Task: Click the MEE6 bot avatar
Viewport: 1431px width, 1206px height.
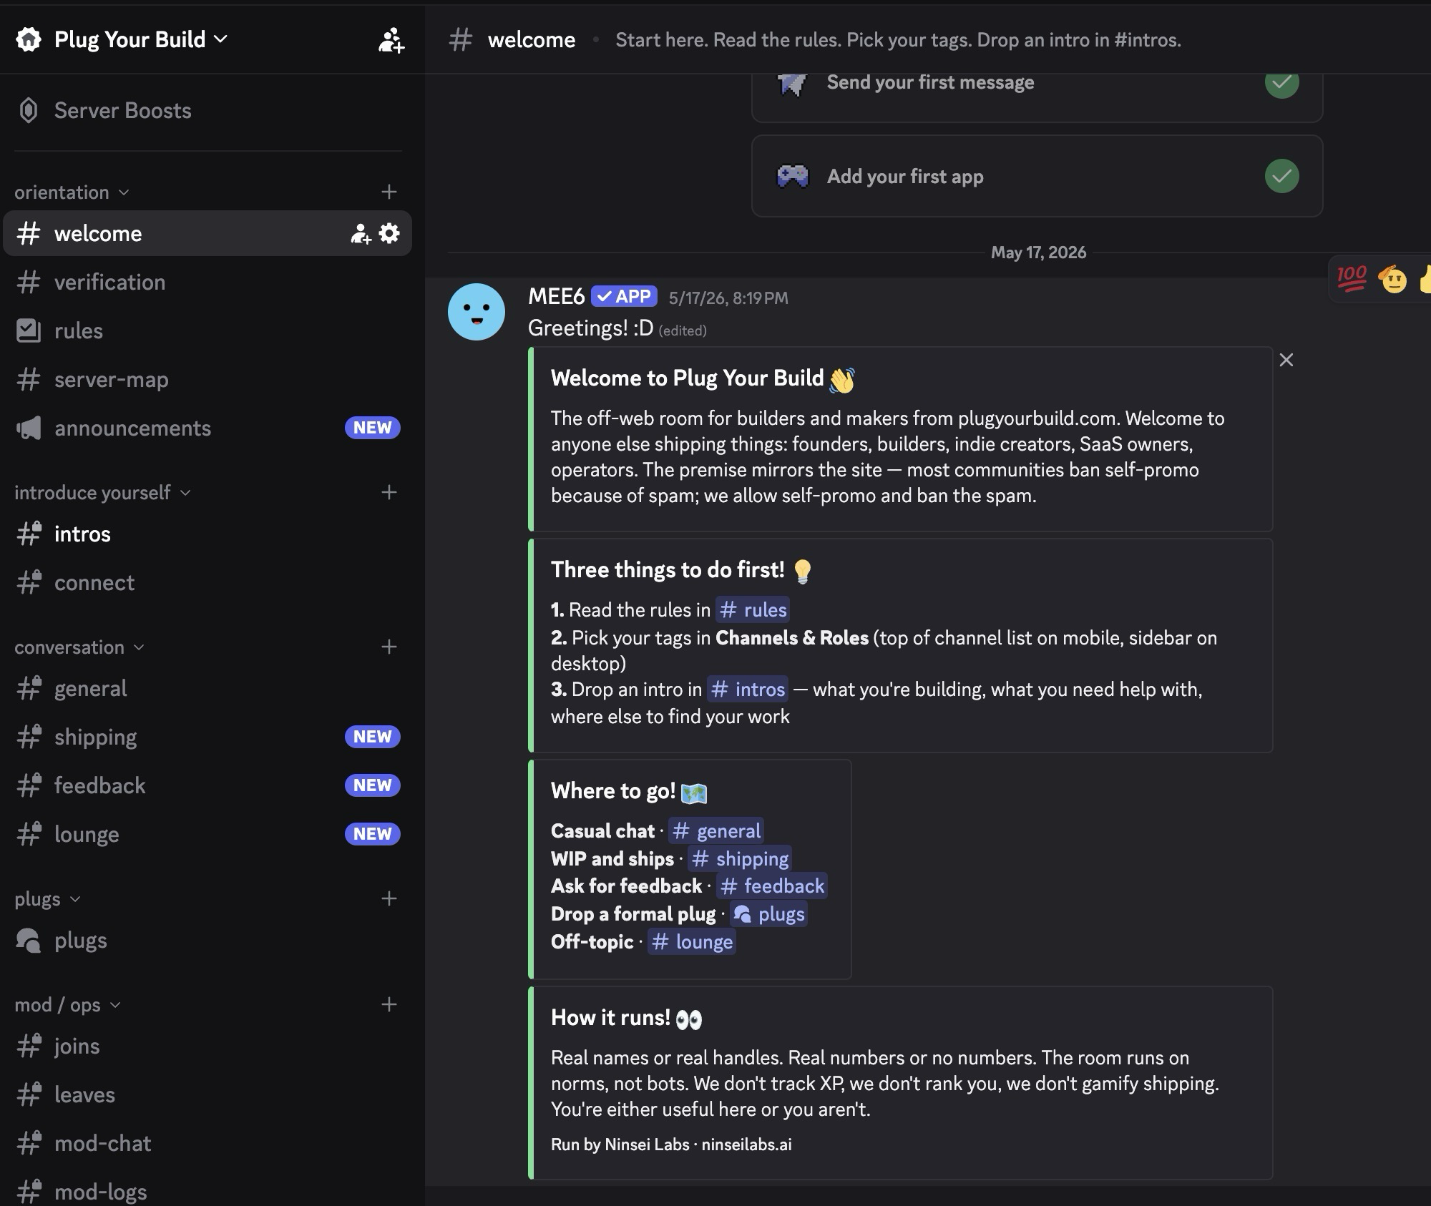Action: [x=477, y=312]
